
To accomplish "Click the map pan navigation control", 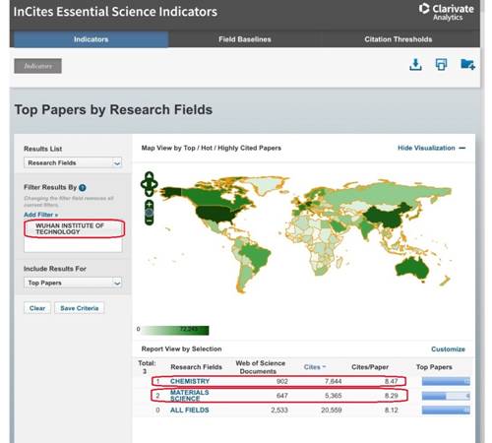I will pos(150,184).
